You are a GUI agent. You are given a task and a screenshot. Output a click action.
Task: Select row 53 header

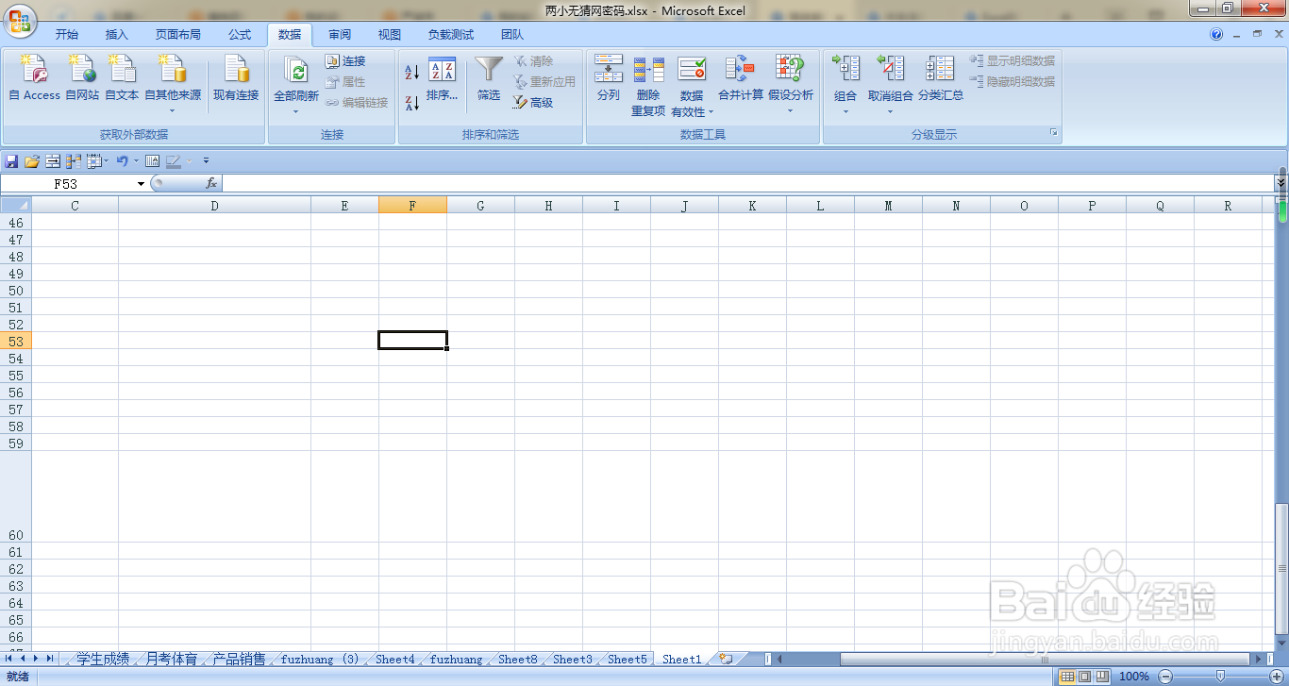15,341
